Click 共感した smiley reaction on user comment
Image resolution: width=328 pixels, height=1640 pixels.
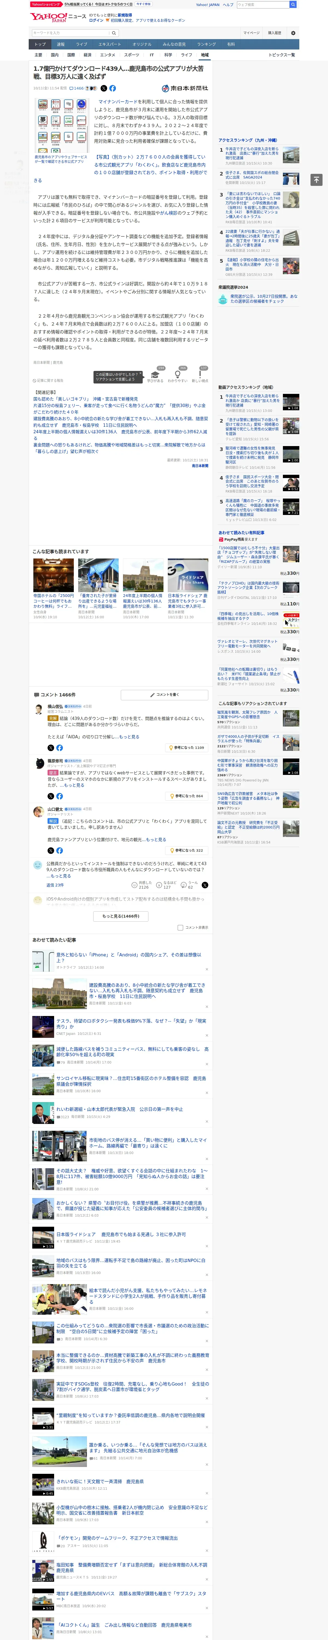coord(134,885)
